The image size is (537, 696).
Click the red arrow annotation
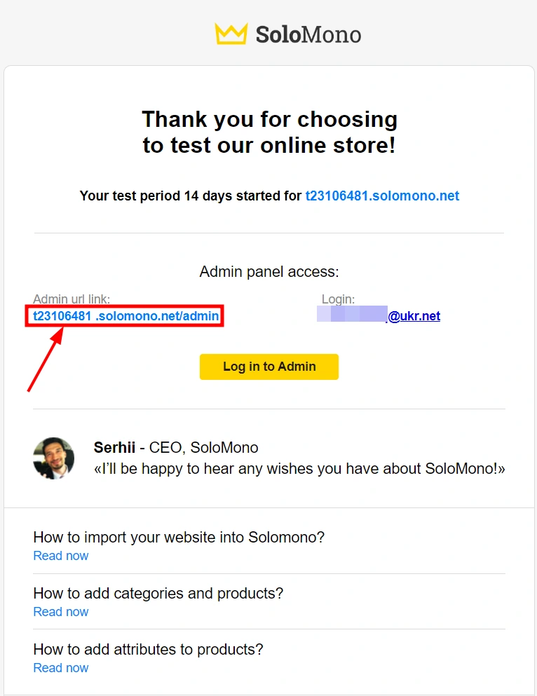tap(46, 359)
